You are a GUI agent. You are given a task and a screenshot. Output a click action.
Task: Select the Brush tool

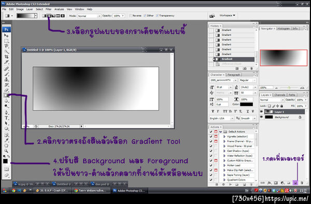pyautogui.click(x=6, y=74)
